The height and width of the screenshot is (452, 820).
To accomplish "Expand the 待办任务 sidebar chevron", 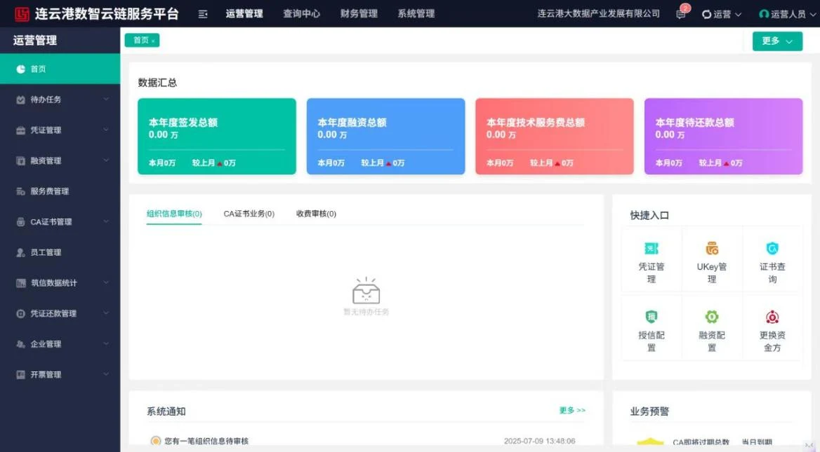I will [106, 100].
